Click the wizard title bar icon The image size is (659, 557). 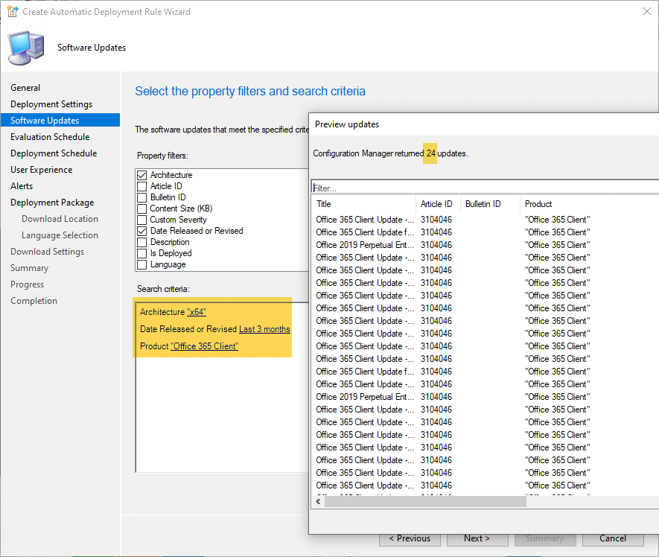(x=11, y=12)
